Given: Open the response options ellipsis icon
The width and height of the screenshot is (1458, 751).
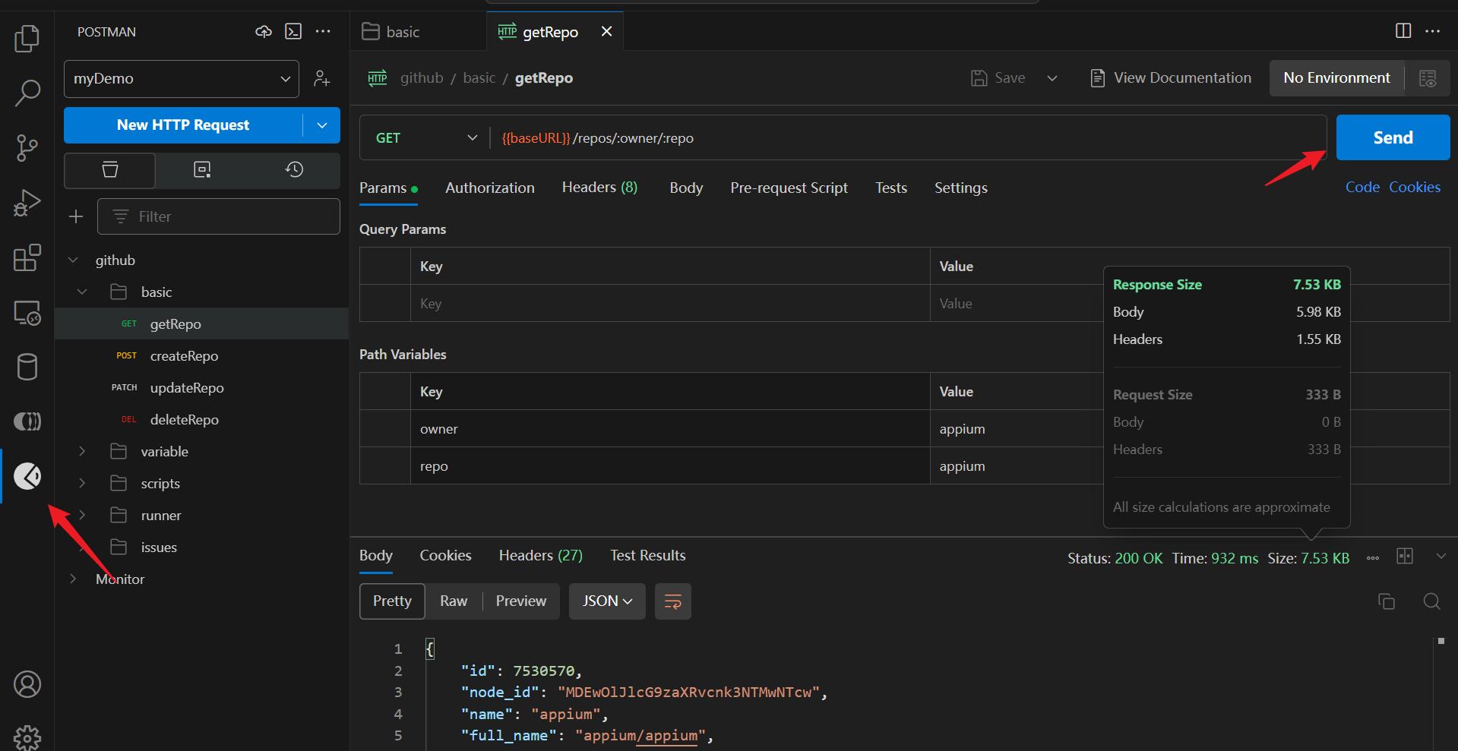Looking at the screenshot, I should pyautogui.click(x=1373, y=558).
